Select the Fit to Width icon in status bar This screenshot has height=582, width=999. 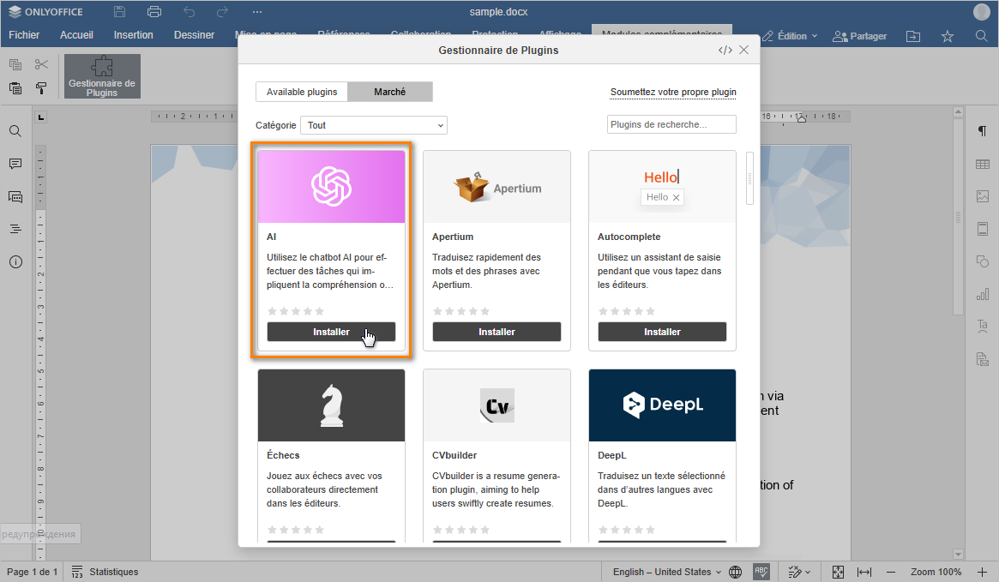pos(864,572)
